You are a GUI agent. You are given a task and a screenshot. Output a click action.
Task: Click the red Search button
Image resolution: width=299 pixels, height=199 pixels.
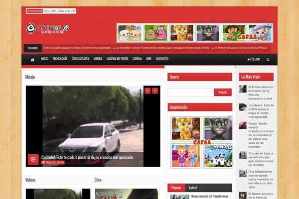click(x=223, y=93)
